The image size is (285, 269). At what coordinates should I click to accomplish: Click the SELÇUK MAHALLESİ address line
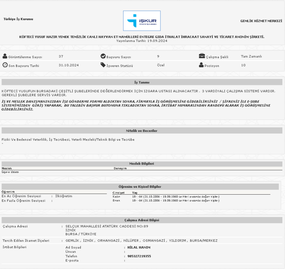pyautogui.click(x=107, y=226)
